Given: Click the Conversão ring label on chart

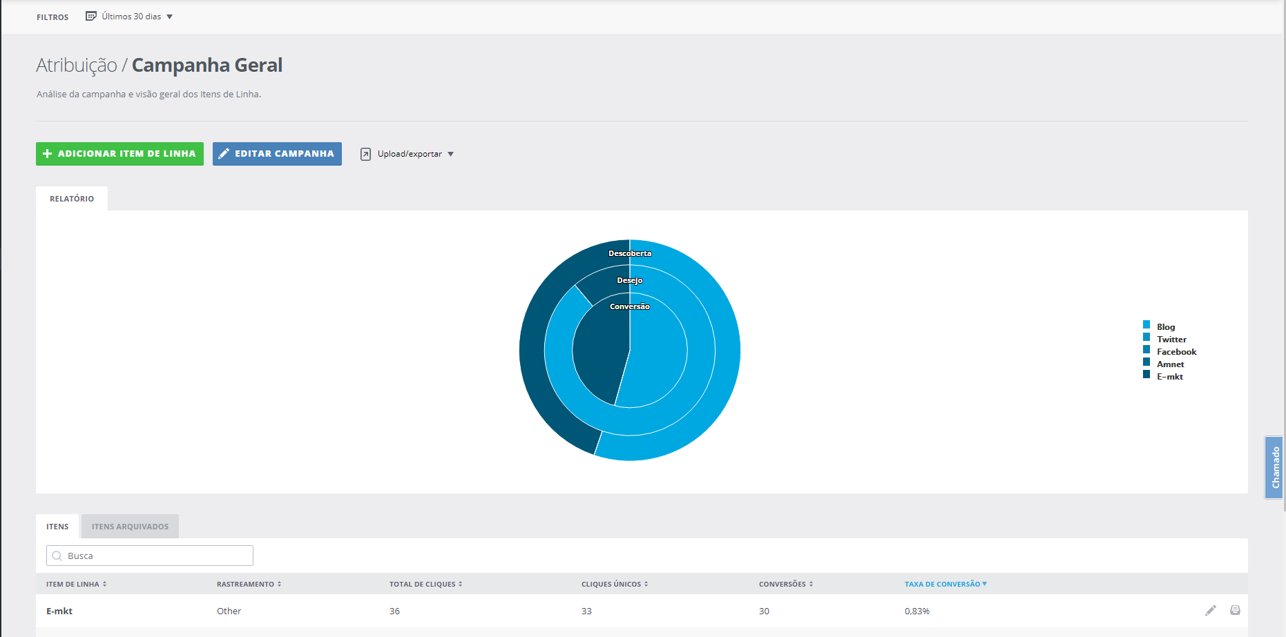Looking at the screenshot, I should (x=630, y=306).
